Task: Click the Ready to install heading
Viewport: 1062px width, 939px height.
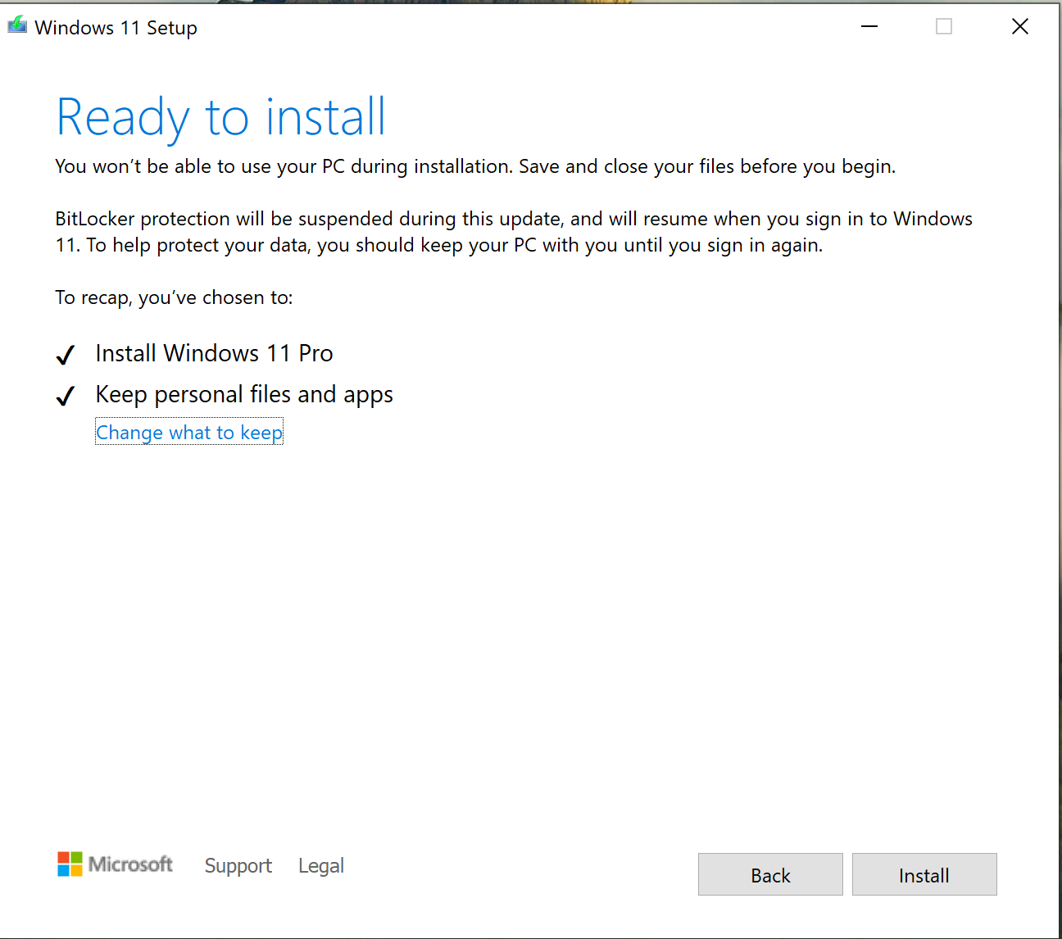Action: point(220,117)
